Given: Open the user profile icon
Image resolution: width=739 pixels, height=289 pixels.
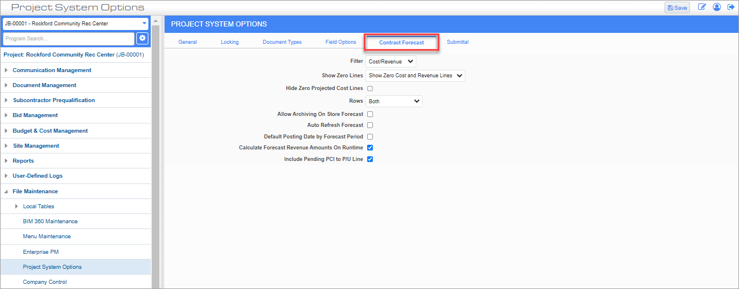Looking at the screenshot, I should pos(717,7).
